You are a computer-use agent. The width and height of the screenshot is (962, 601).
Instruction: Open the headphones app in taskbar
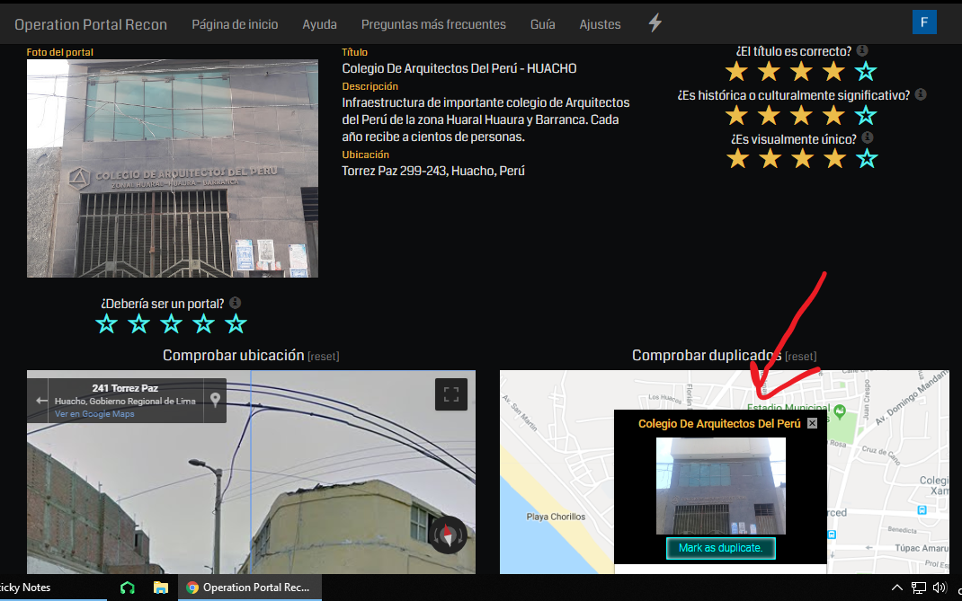pyautogui.click(x=127, y=588)
